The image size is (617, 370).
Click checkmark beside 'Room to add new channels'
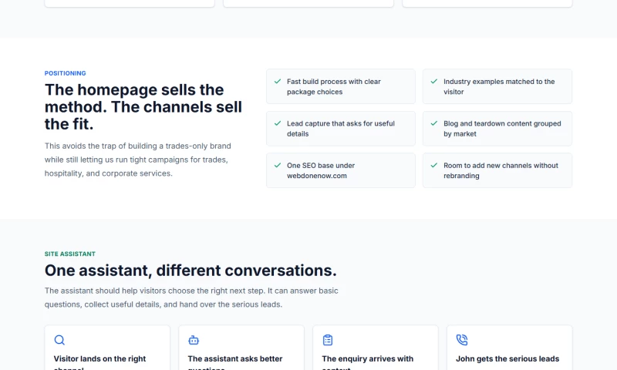(434, 165)
